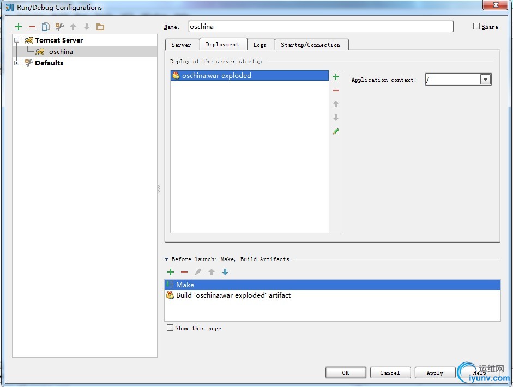513x387 pixels.
Task: Move deployment artifact up
Action: 336,104
